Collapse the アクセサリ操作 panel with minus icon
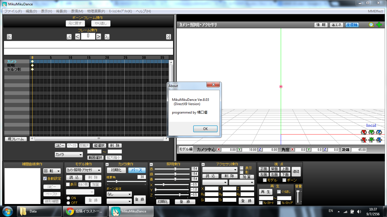This screenshot has height=217, width=387. (x=203, y=164)
